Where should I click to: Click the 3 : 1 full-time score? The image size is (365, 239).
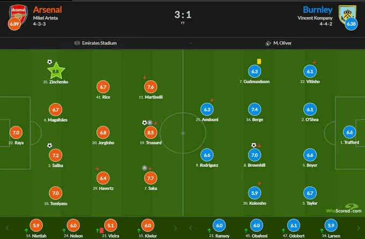[x=182, y=14]
